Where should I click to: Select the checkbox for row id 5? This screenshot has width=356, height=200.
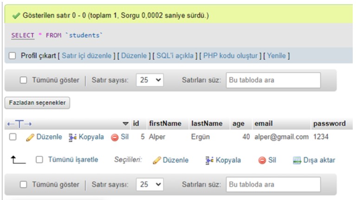click(13, 137)
